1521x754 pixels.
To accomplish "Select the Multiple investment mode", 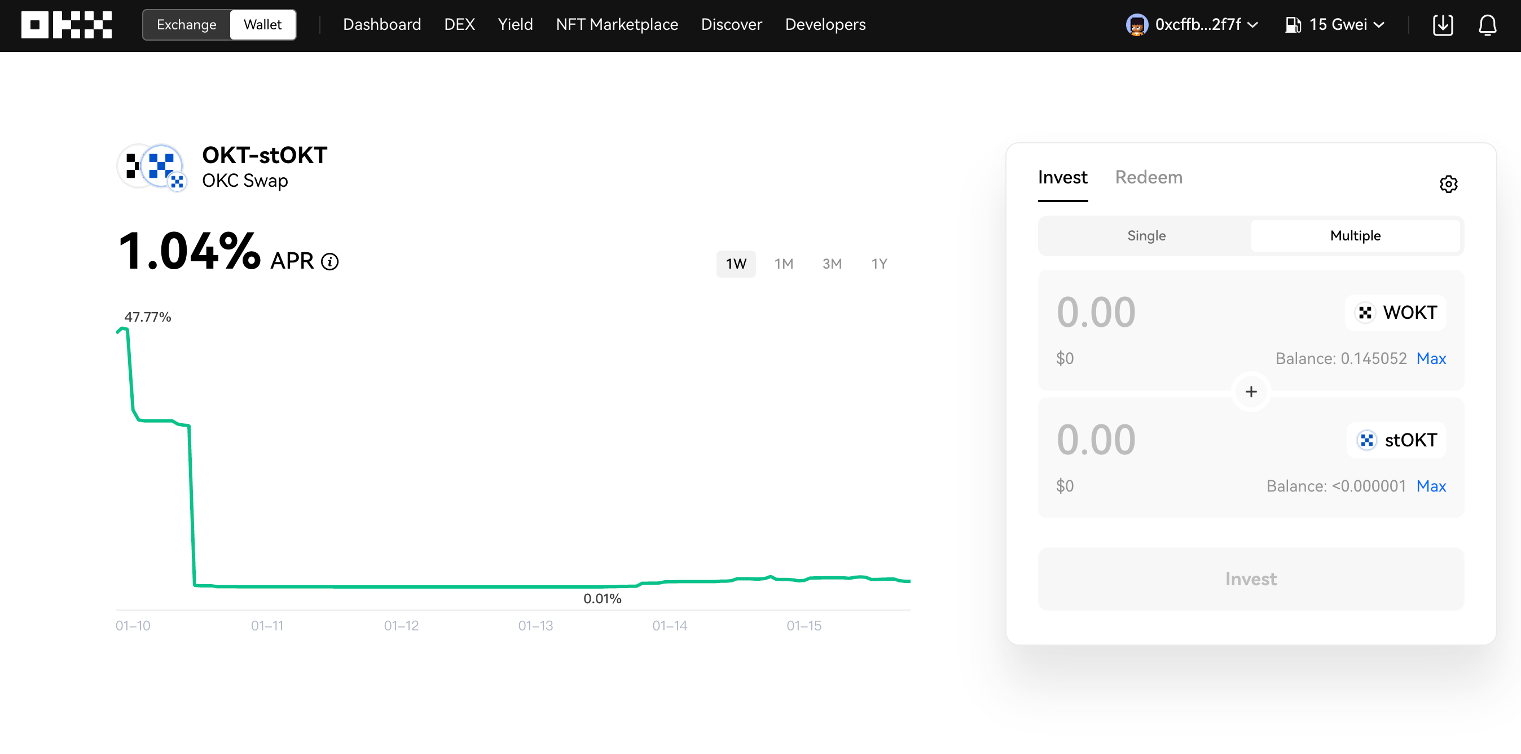I will 1355,235.
